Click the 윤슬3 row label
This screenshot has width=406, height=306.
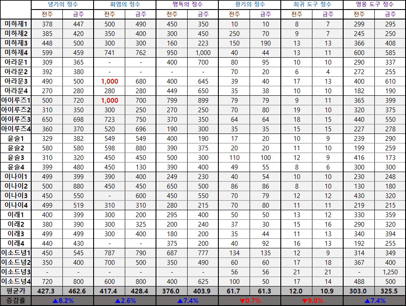click(x=16, y=157)
